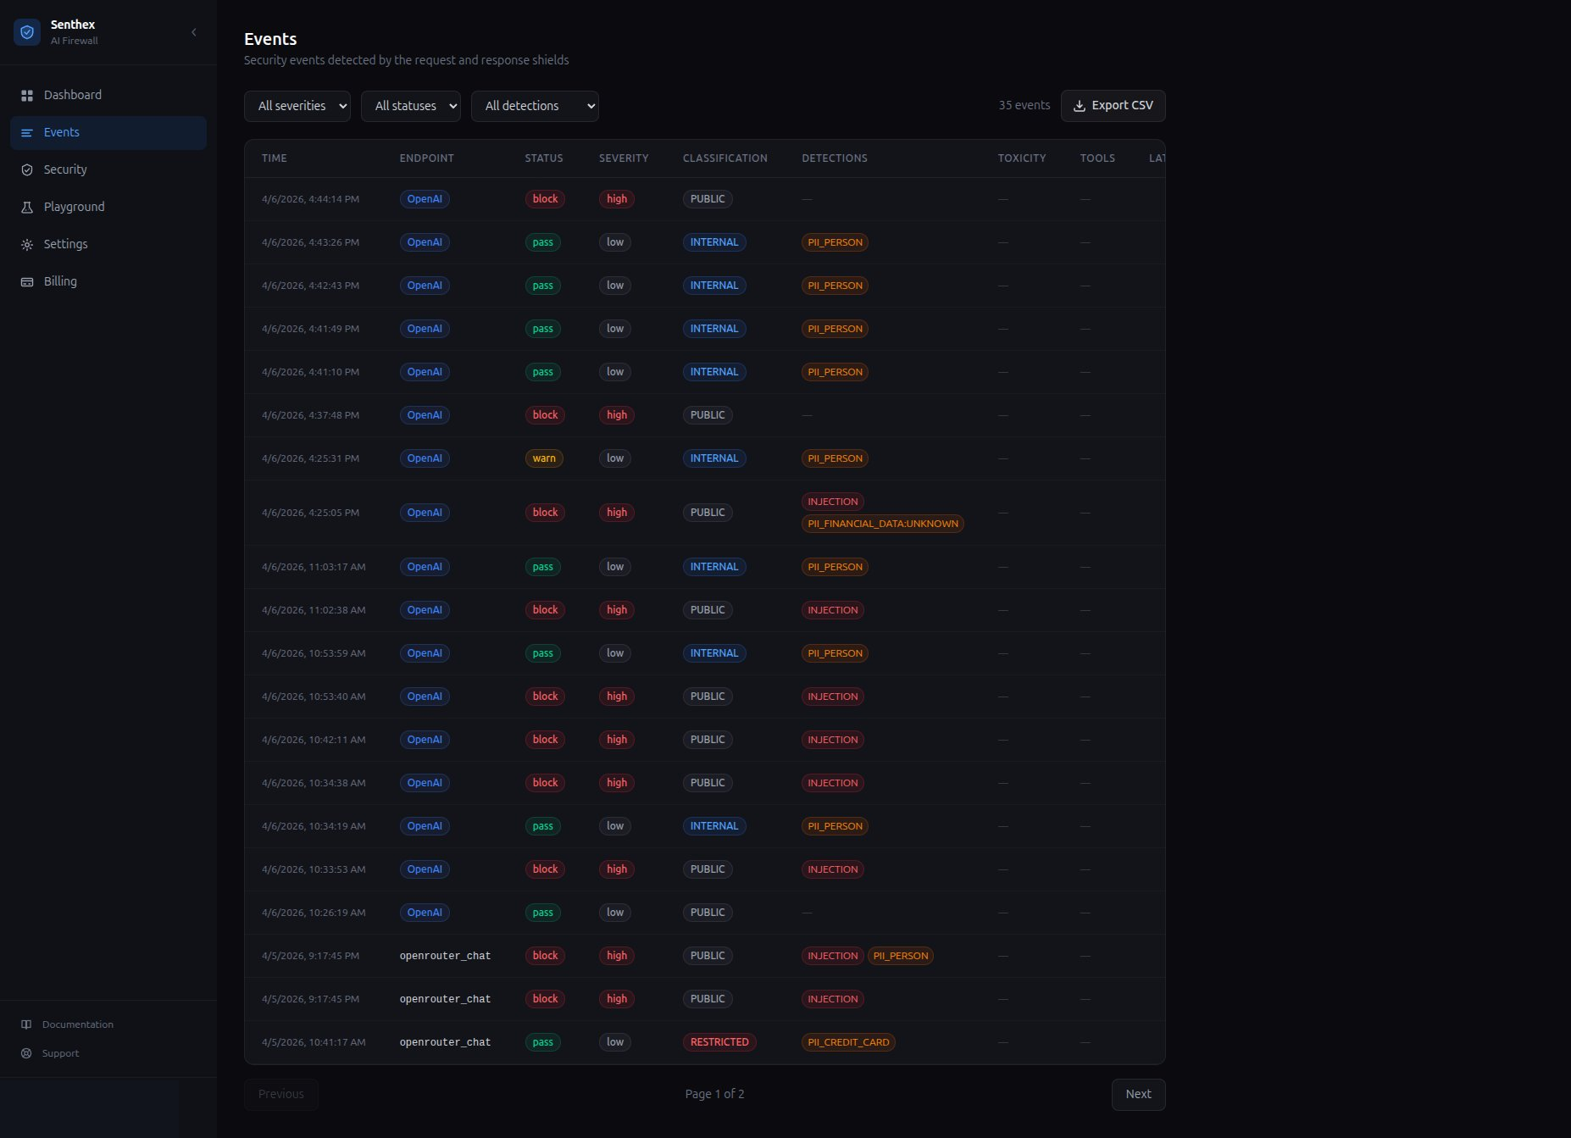The height and width of the screenshot is (1138, 1571).
Task: Click the disabled Previous page button
Action: pos(281,1095)
